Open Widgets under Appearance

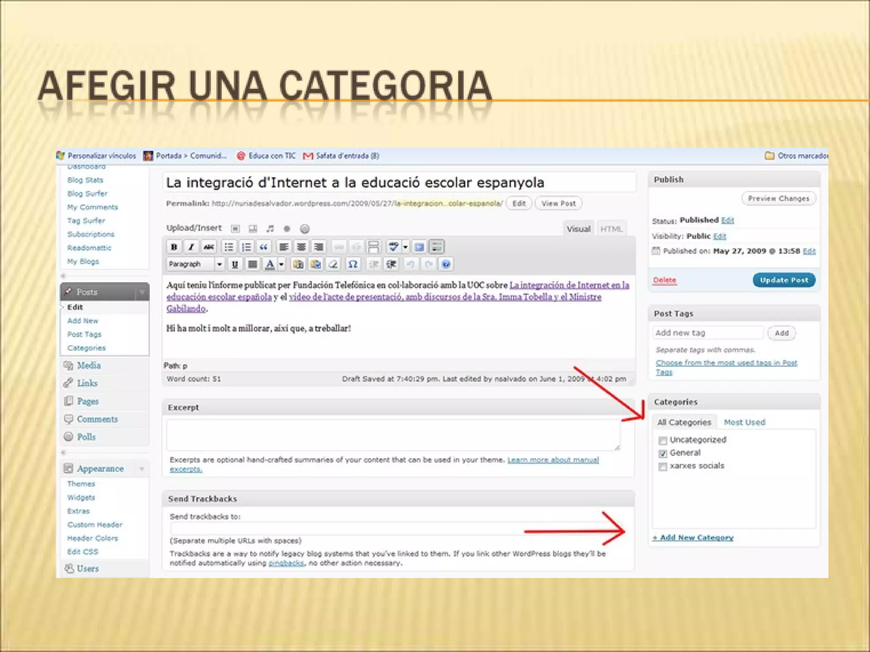click(x=81, y=497)
